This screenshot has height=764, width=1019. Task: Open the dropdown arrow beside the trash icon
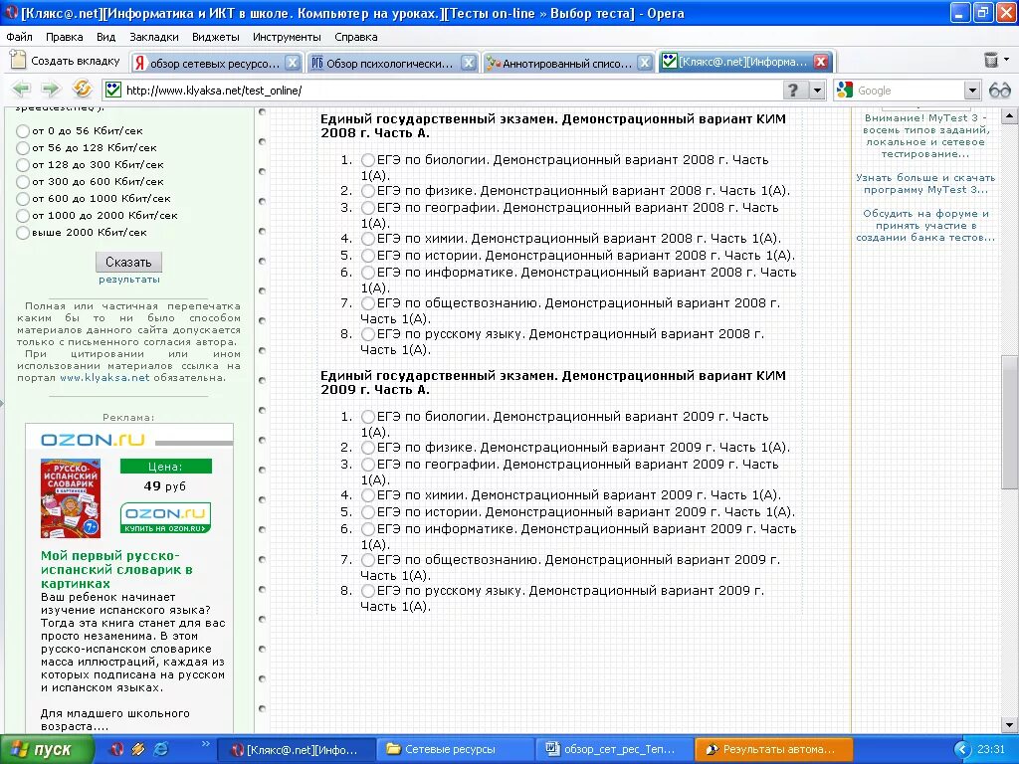coord(1007,60)
